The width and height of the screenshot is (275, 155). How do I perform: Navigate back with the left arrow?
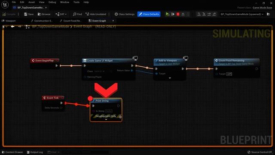coord(12,27)
